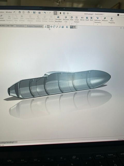Open Reference Geometry tools
Image resolution: width=124 pixels, height=166 pixels.
[x=97, y=20]
